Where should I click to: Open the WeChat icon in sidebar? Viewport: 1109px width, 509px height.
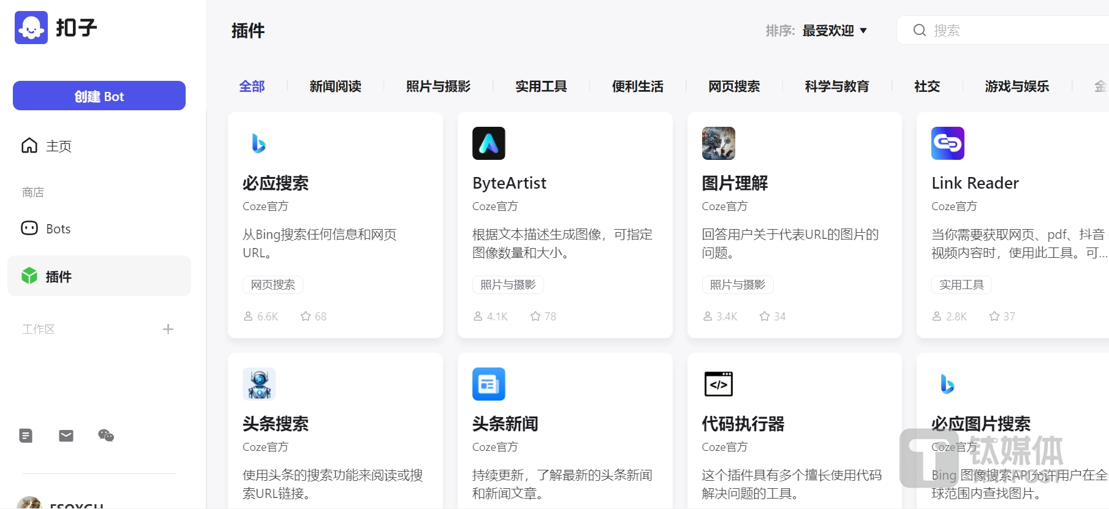(x=106, y=435)
